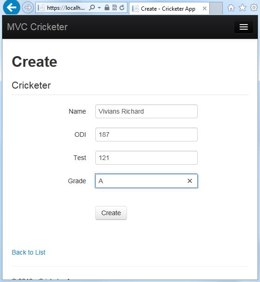Clear the Grade field with X
260x282 pixels.
[x=190, y=181]
